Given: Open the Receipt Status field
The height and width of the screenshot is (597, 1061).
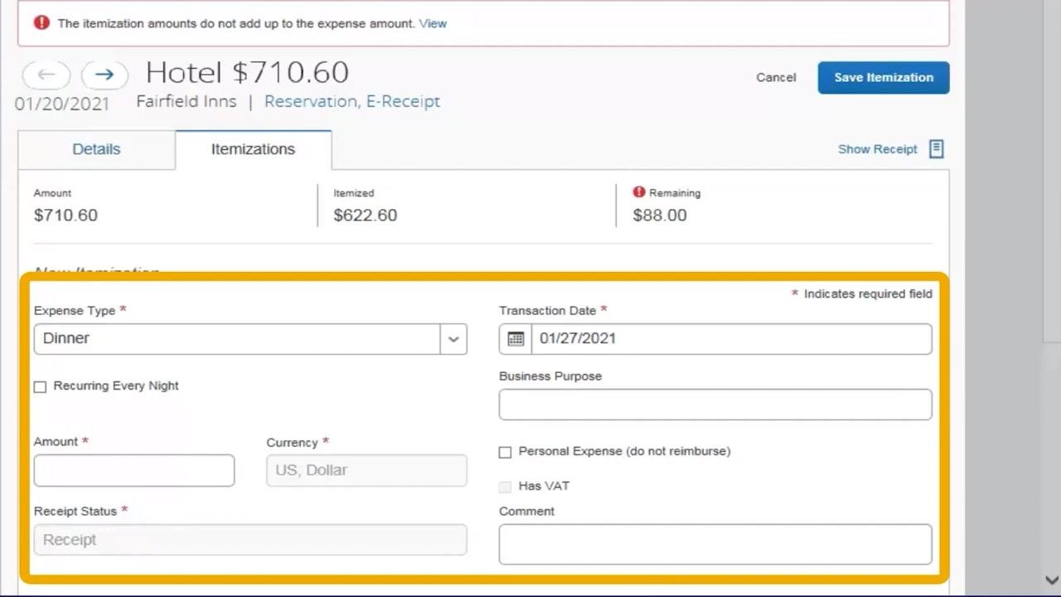Looking at the screenshot, I should tap(250, 540).
